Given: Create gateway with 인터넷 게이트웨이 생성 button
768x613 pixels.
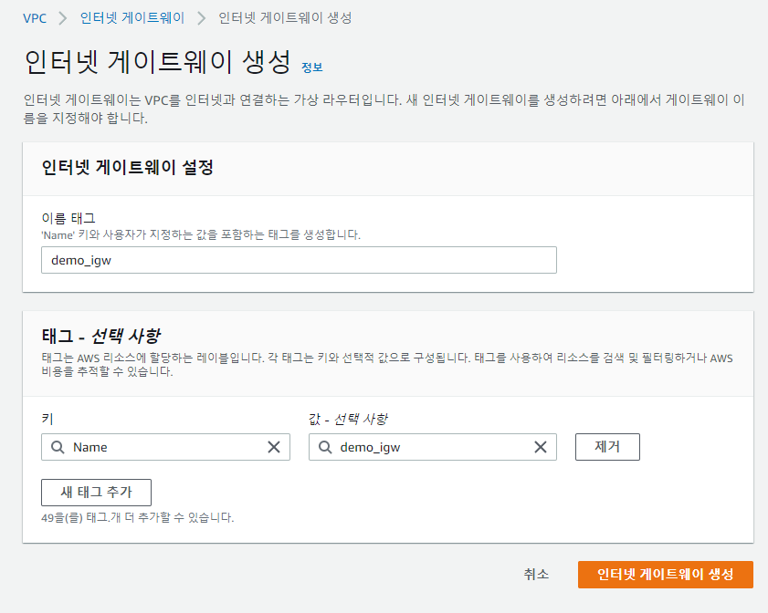Looking at the screenshot, I should coord(665,575).
